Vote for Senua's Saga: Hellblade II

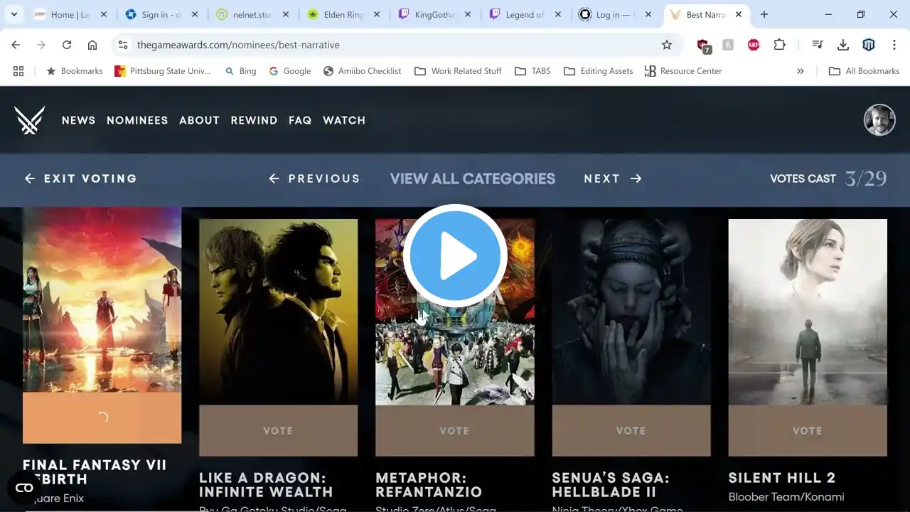pyautogui.click(x=631, y=430)
